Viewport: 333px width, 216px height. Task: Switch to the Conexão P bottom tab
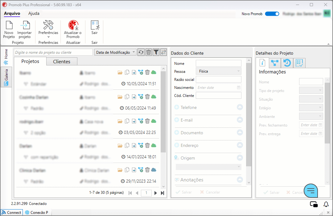coord(36,212)
